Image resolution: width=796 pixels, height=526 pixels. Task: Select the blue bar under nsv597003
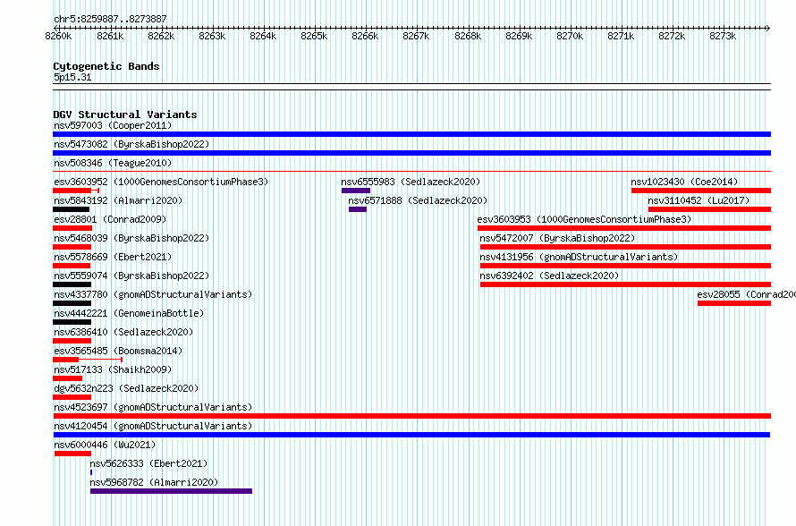pos(411,134)
